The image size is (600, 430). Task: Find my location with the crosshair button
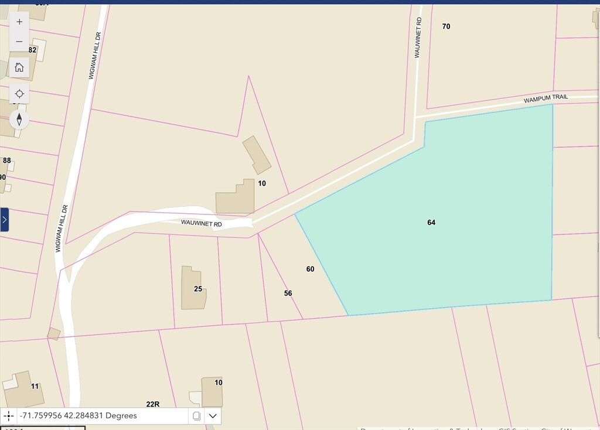(x=19, y=94)
